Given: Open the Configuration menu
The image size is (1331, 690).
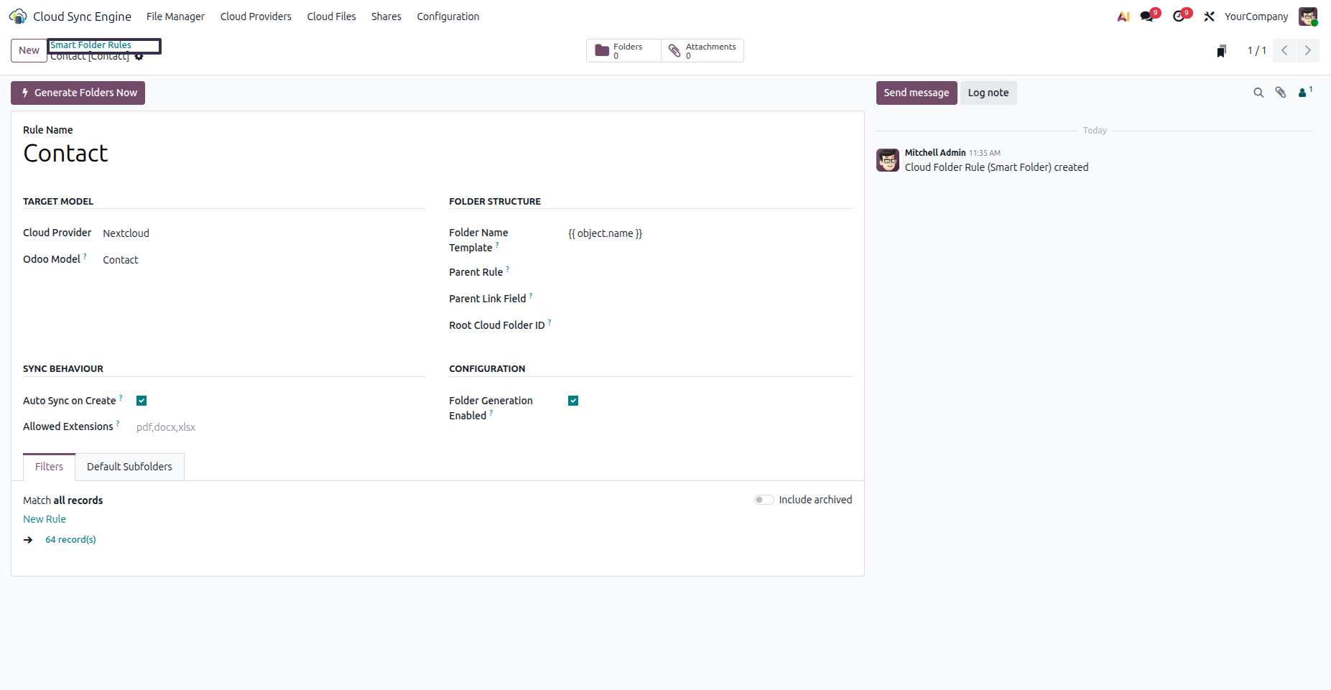Looking at the screenshot, I should click(x=448, y=17).
